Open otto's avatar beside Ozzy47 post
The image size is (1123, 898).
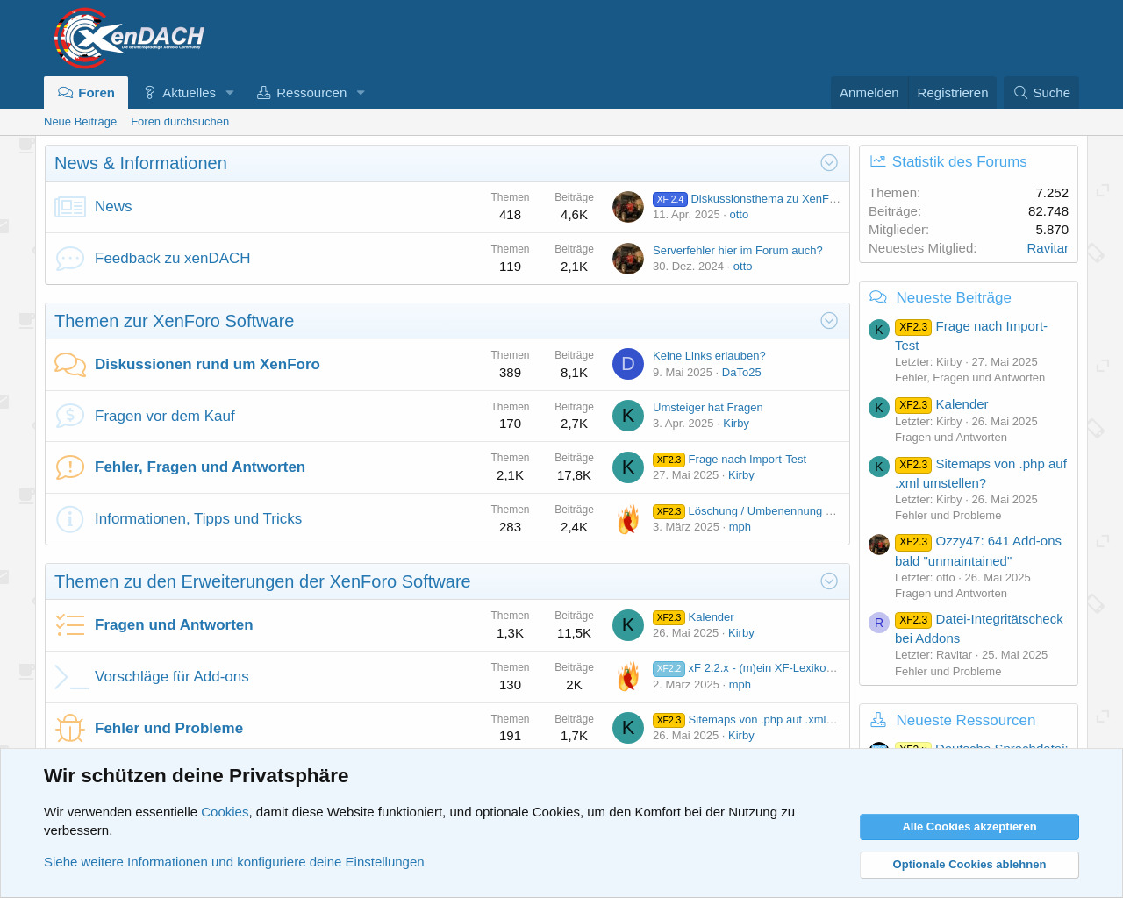879,545
